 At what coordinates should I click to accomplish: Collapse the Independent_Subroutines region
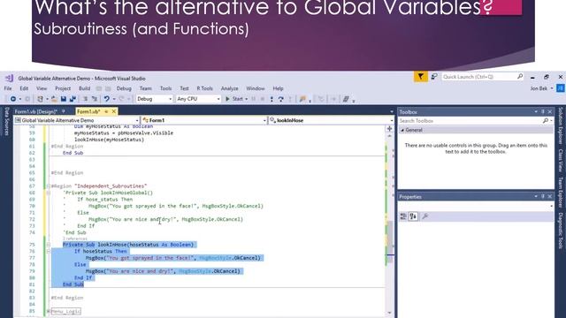(x=48, y=186)
